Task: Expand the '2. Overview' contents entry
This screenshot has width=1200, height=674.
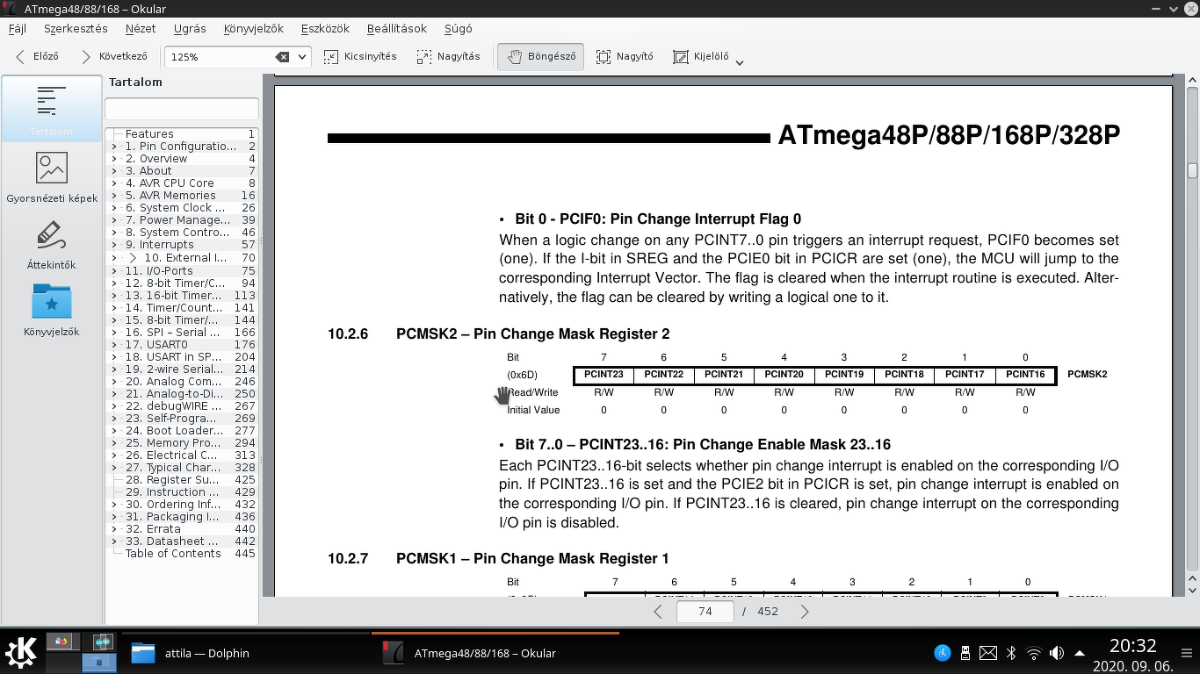Action: pos(114,159)
